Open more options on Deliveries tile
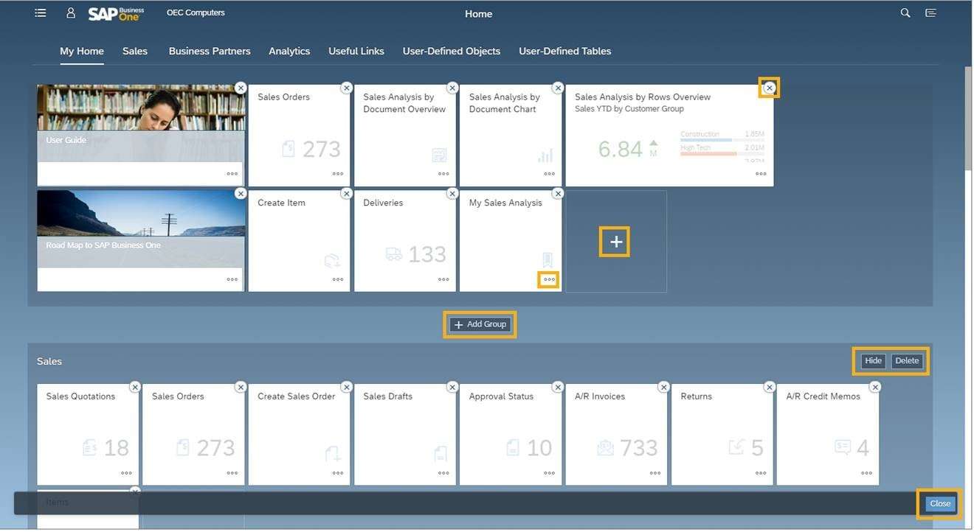This screenshot has height=532, width=974. (x=443, y=280)
